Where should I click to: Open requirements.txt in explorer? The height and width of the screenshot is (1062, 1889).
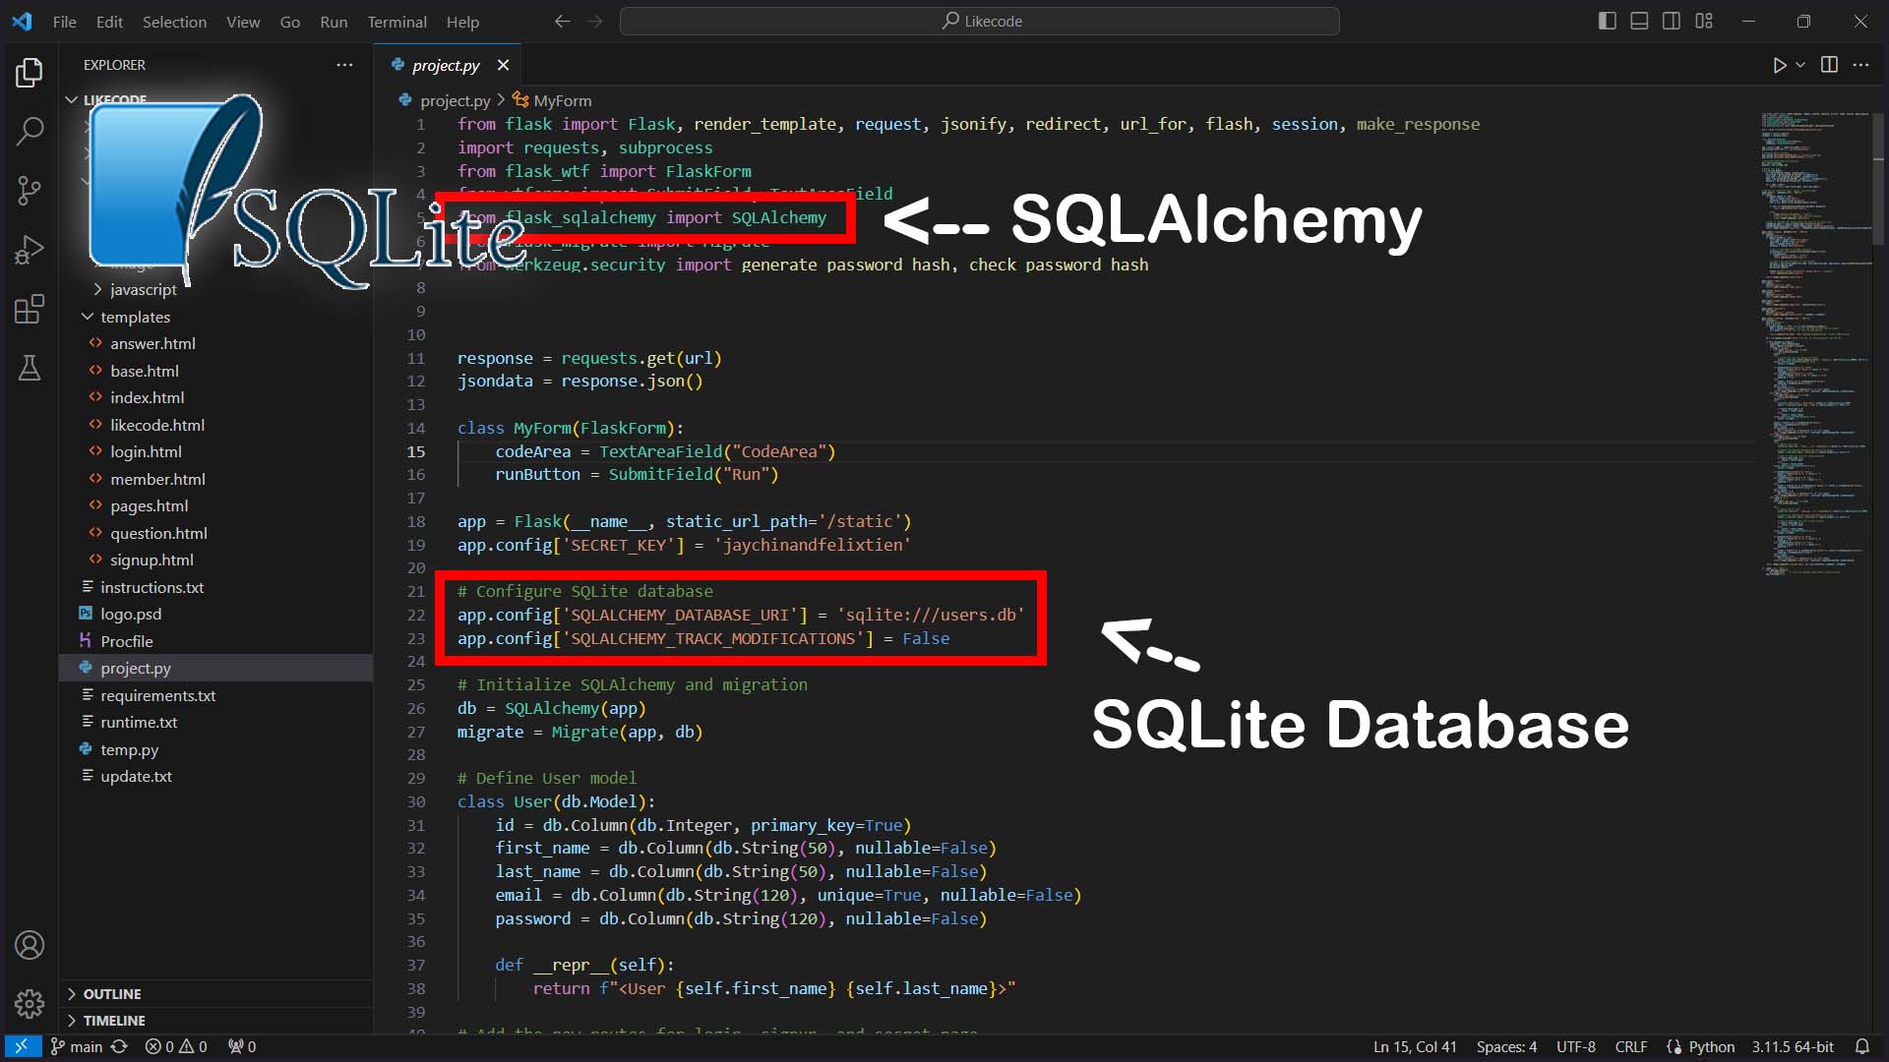(x=157, y=695)
